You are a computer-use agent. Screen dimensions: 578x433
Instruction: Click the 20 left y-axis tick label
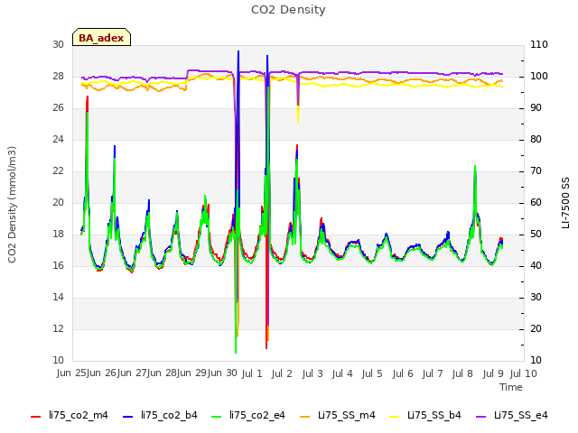click(58, 202)
